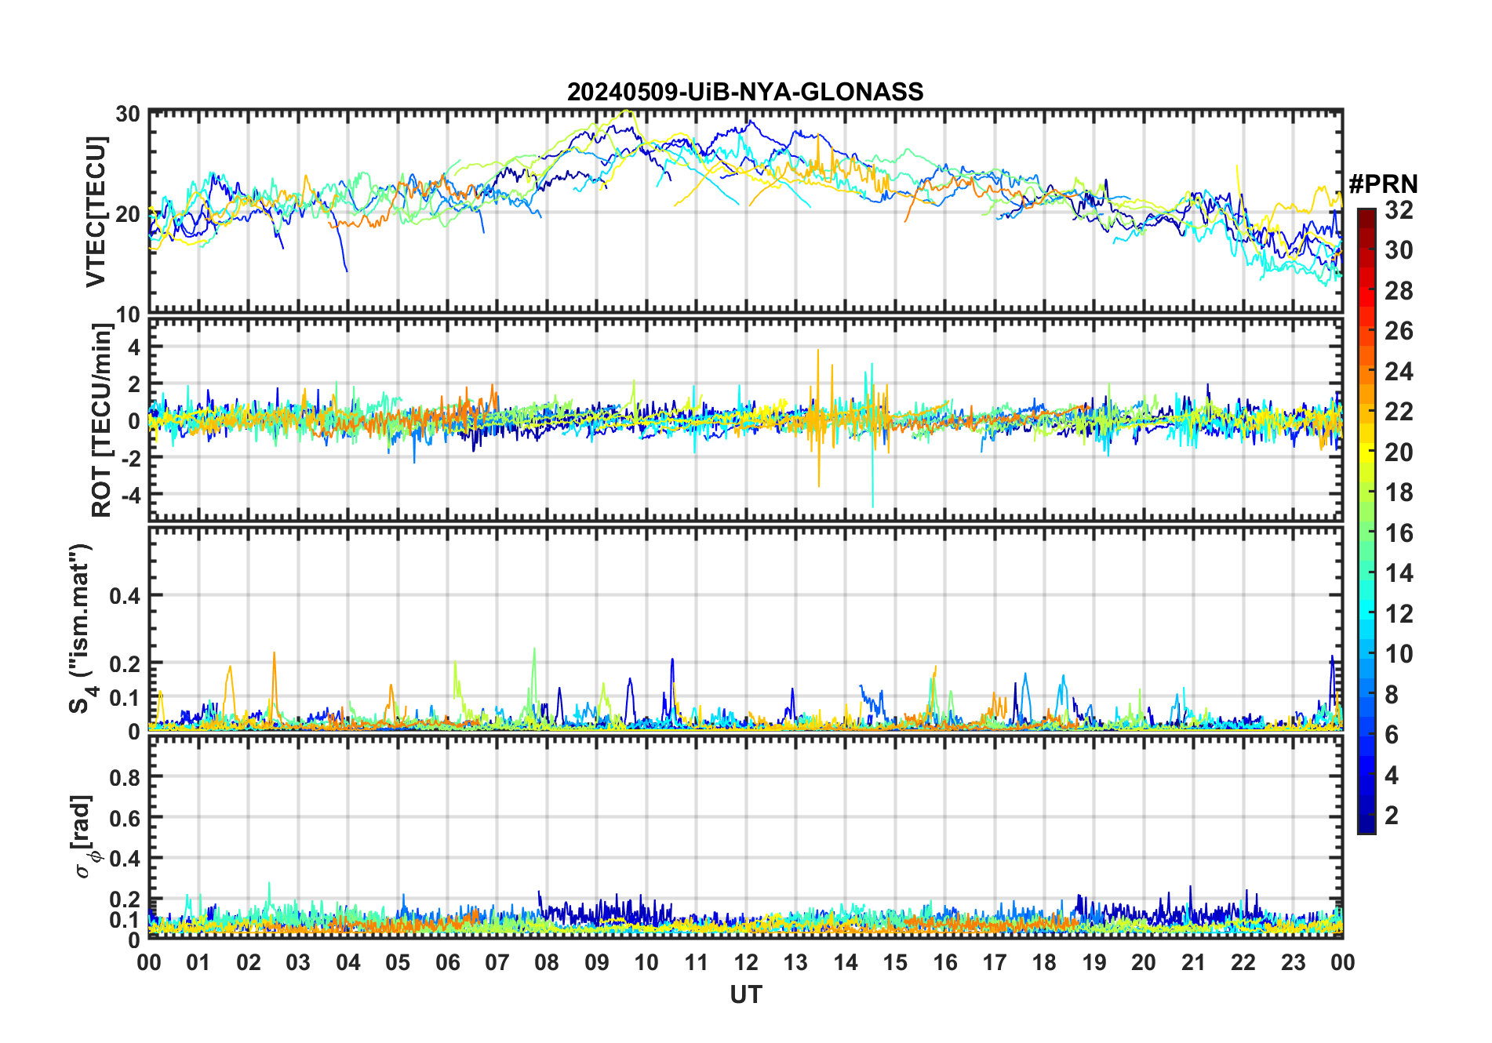
Task: Click the 0.4 tick on the S4 axis
Action: point(125,595)
